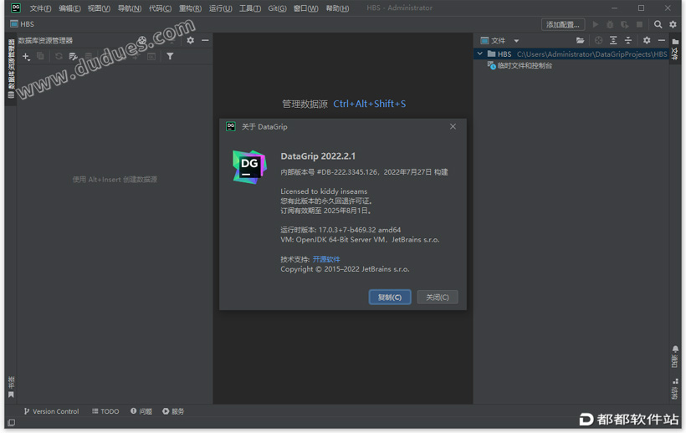This screenshot has width=686, height=433.
Task: Toggle database explorer tab on left sidebar
Action: pyautogui.click(x=12, y=69)
